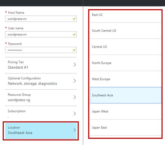This screenshot has height=145, width=165.
Task: Click into the Host Name text field
Action: tap(41, 19)
